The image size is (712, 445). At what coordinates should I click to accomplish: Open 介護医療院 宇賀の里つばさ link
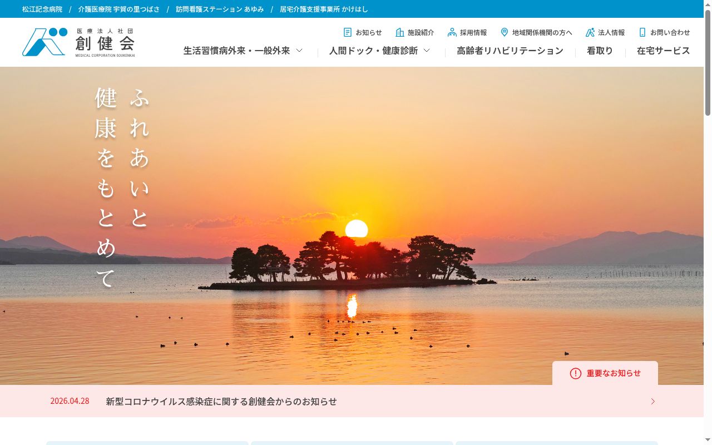click(119, 9)
